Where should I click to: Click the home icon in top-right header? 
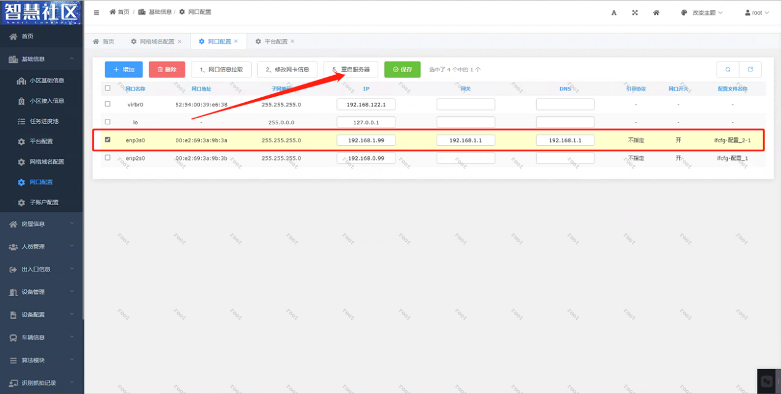(x=656, y=12)
